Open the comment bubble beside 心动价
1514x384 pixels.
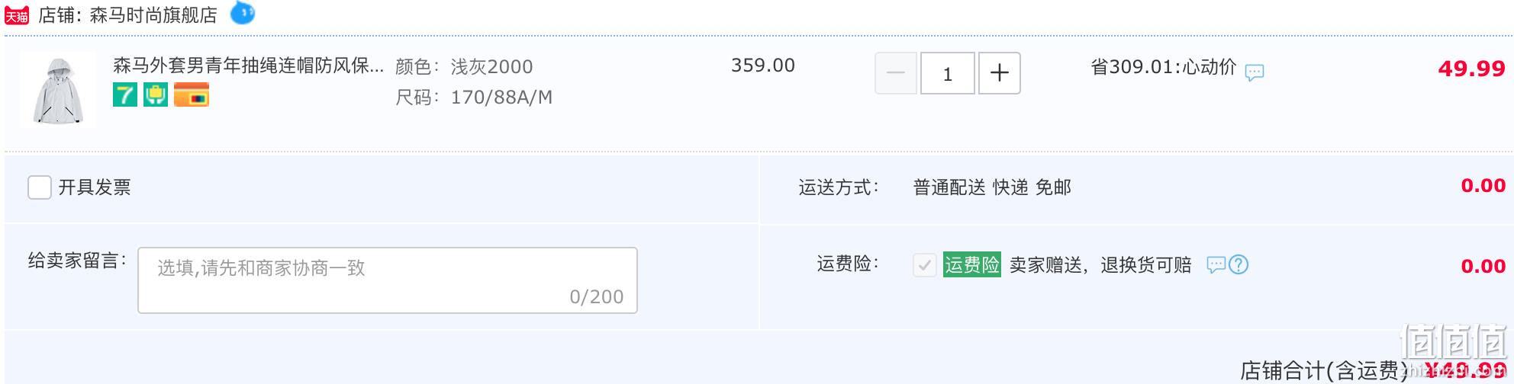(1255, 72)
